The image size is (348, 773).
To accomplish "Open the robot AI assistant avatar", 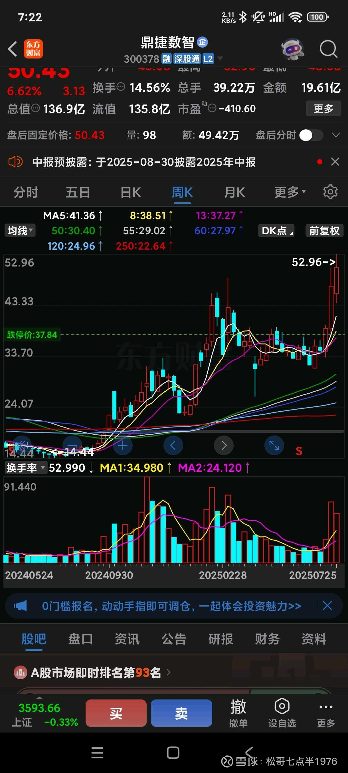I will point(292,49).
